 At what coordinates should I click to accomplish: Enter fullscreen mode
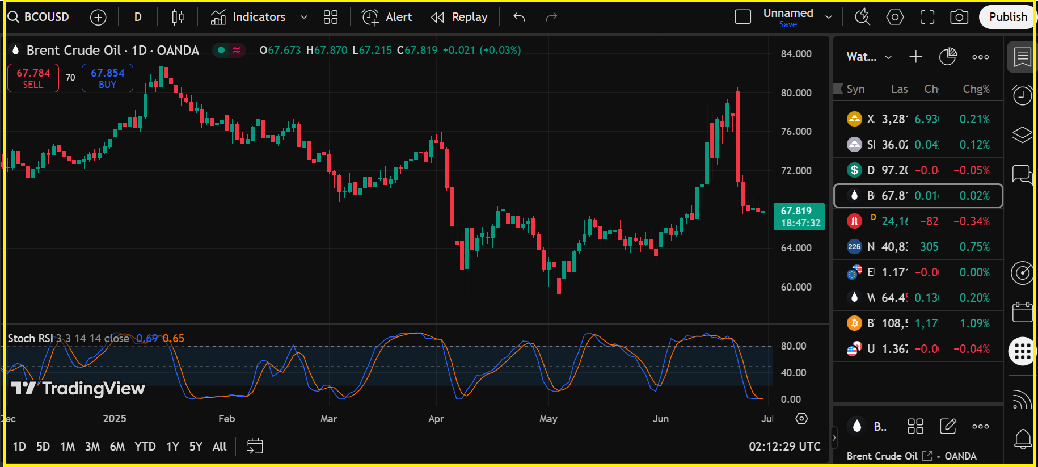pos(927,17)
